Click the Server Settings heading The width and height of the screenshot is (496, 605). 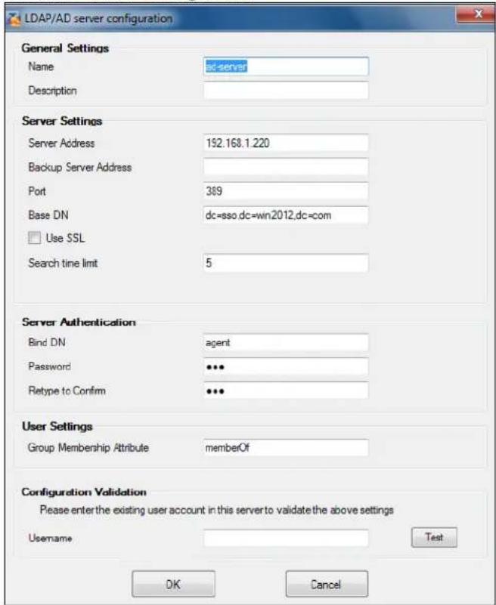(x=62, y=121)
